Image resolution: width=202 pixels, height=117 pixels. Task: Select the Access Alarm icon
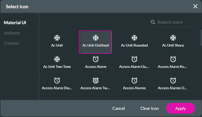pos(95,62)
